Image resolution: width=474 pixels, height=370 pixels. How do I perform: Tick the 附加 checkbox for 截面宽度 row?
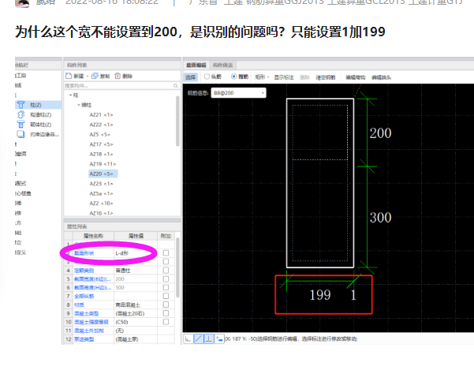tap(166, 278)
